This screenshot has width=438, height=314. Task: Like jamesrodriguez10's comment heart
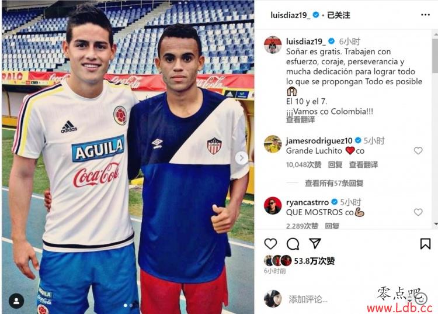418,151
